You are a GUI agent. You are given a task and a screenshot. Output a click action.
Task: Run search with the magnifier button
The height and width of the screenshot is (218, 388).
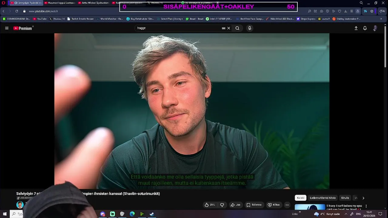237,28
